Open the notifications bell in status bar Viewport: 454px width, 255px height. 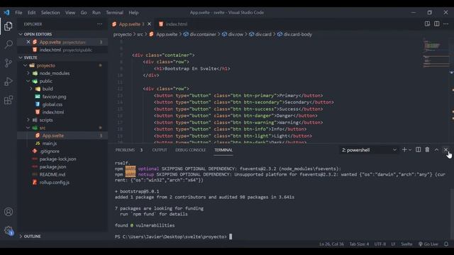446,244
